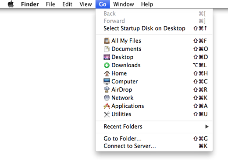Click the green Downloads arrow icon
This screenshot has height=165, width=228.
107,65
